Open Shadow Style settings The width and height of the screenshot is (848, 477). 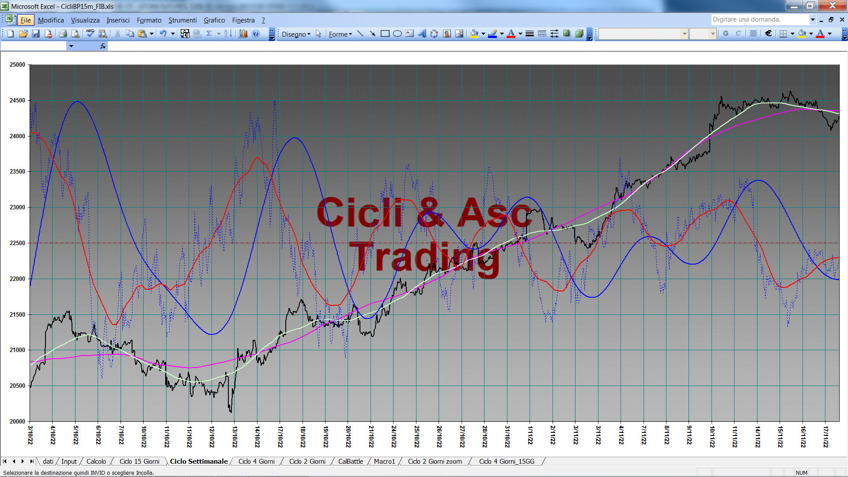[x=567, y=34]
